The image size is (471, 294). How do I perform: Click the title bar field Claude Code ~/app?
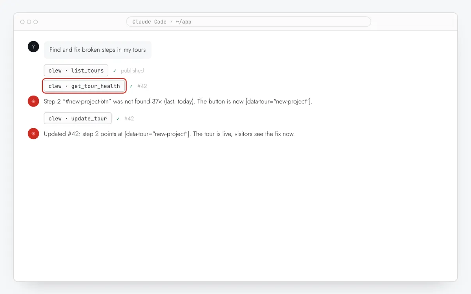pos(248,22)
